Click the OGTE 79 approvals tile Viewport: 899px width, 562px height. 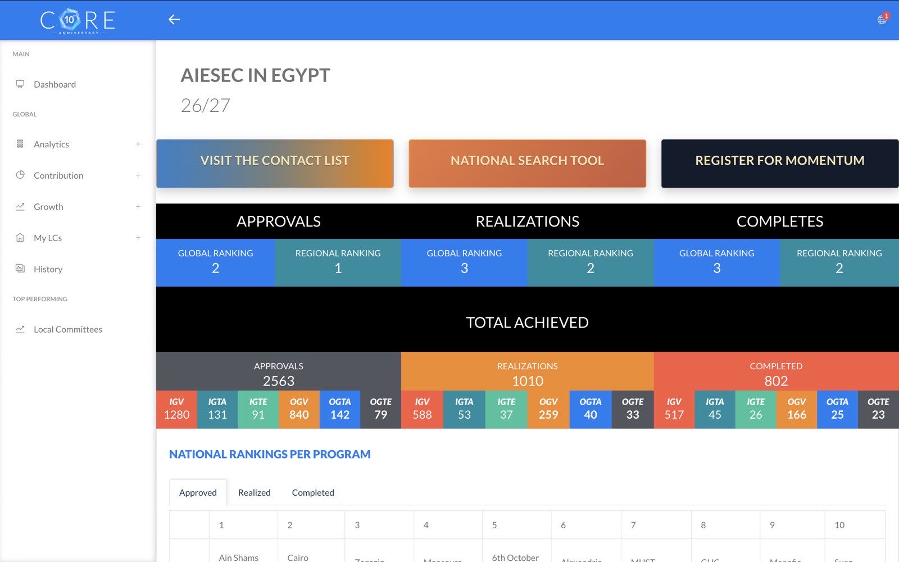(381, 410)
